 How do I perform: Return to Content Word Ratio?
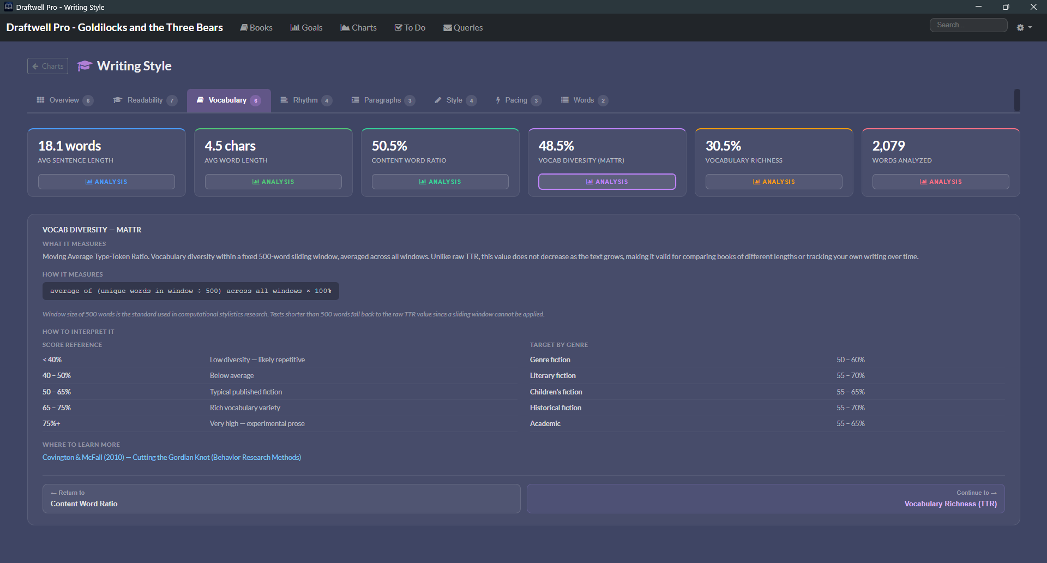[x=281, y=499]
